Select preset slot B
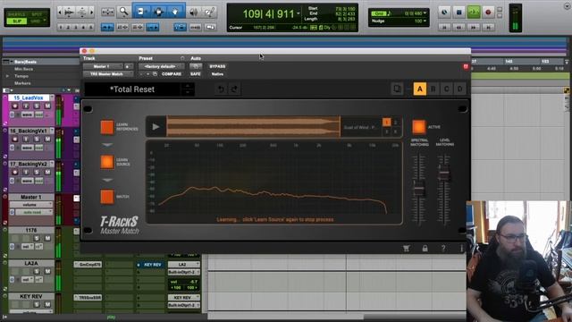Image resolution: width=572 pixels, height=322 pixels. pos(433,89)
